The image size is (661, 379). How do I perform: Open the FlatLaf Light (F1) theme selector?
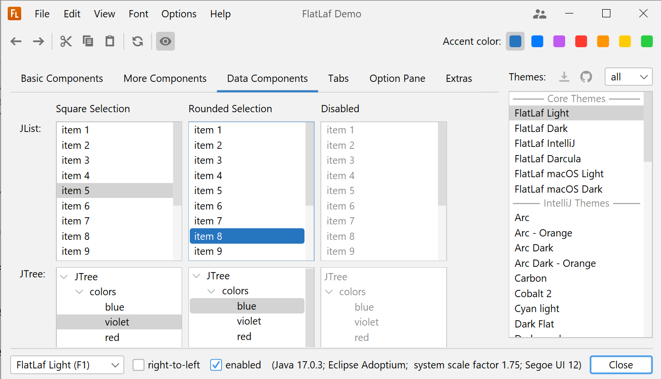coord(66,365)
